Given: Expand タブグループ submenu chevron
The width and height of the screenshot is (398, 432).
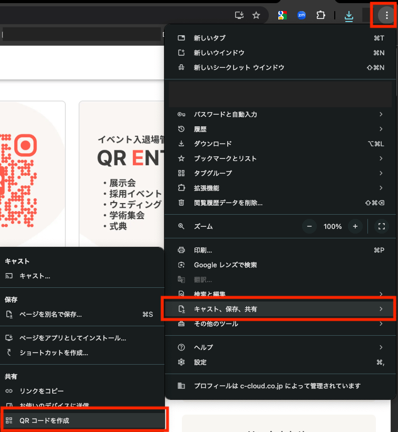Looking at the screenshot, I should pyautogui.click(x=381, y=173).
